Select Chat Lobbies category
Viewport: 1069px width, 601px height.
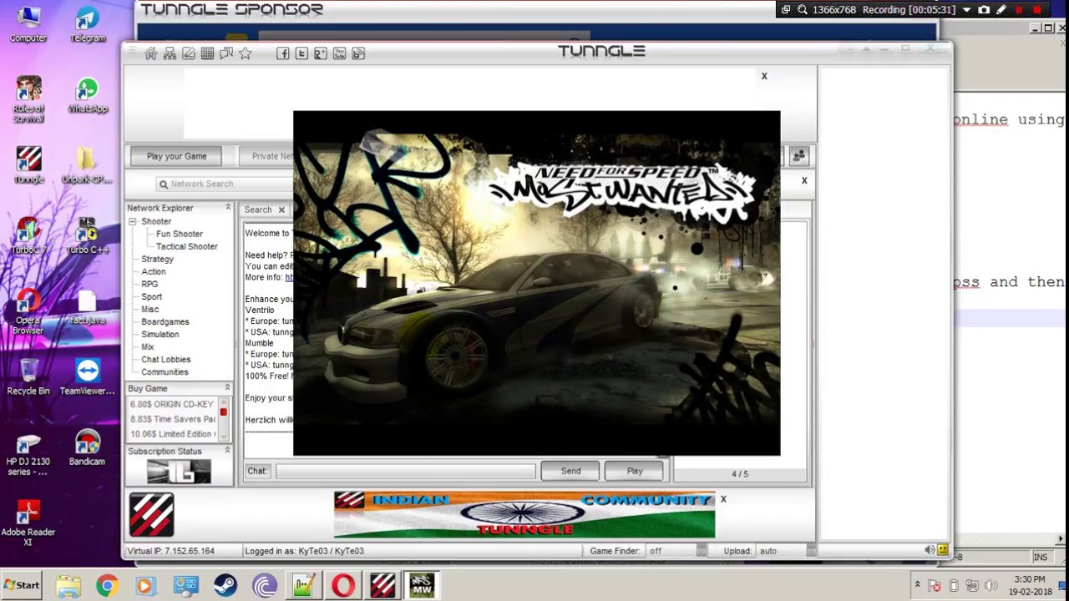click(x=166, y=359)
